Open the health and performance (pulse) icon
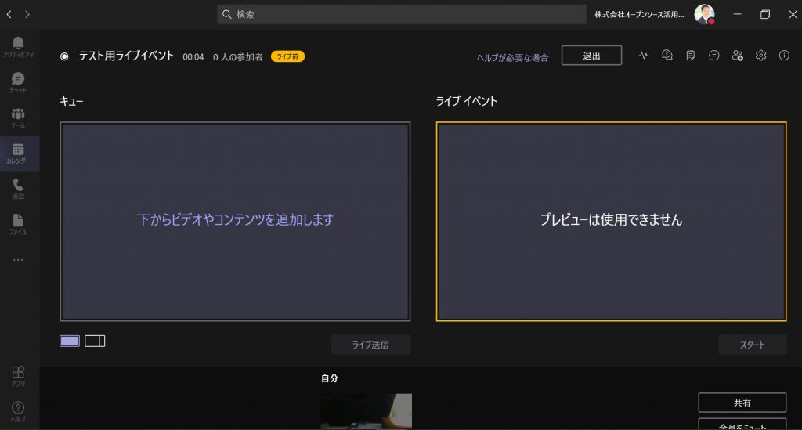802x430 pixels. tap(644, 56)
